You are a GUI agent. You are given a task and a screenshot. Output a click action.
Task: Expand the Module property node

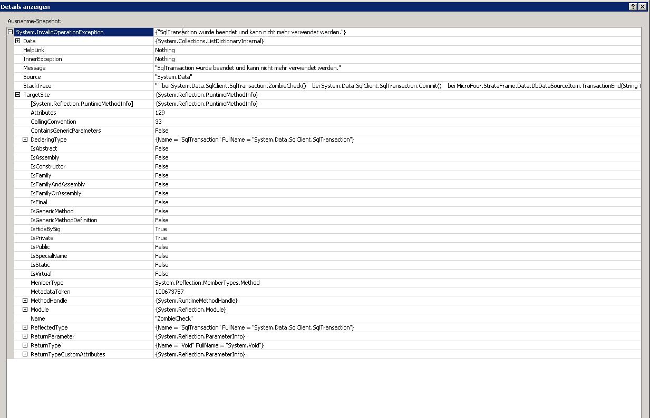pos(25,310)
